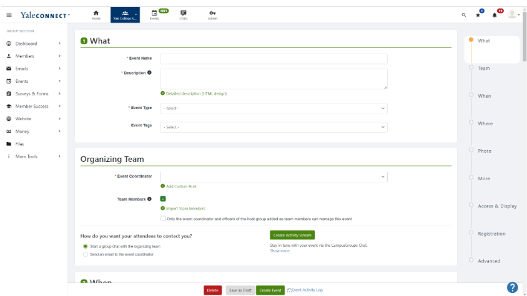527x296 pixels.
Task: Jump to Advanced step in navigator
Action: pos(489,261)
